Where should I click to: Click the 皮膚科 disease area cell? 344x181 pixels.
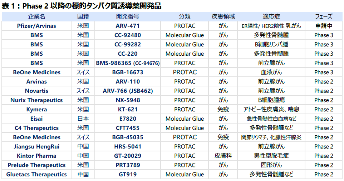click(x=223, y=156)
